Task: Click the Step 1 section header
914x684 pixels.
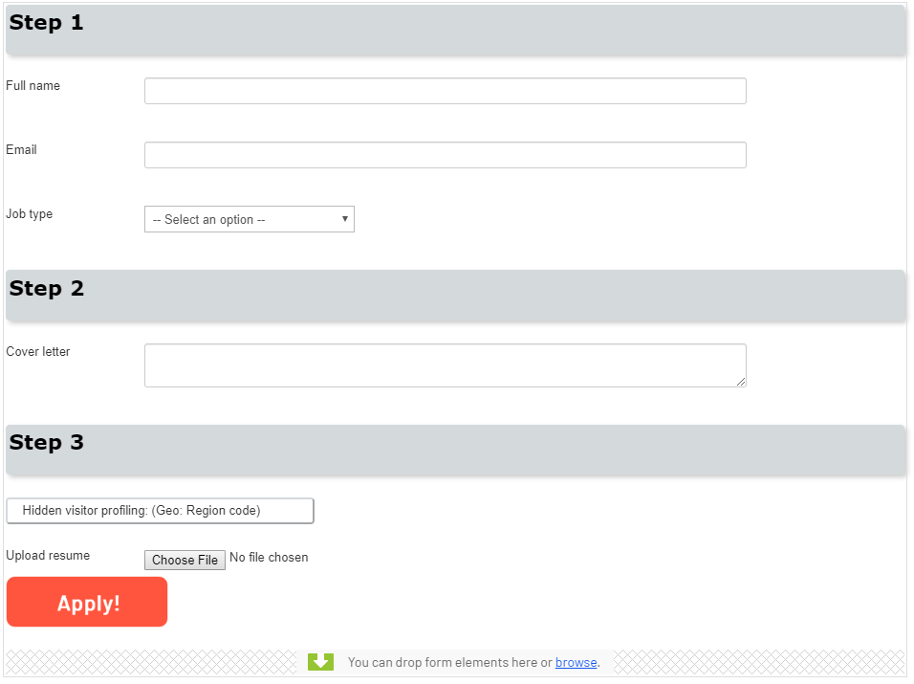Action: [46, 22]
